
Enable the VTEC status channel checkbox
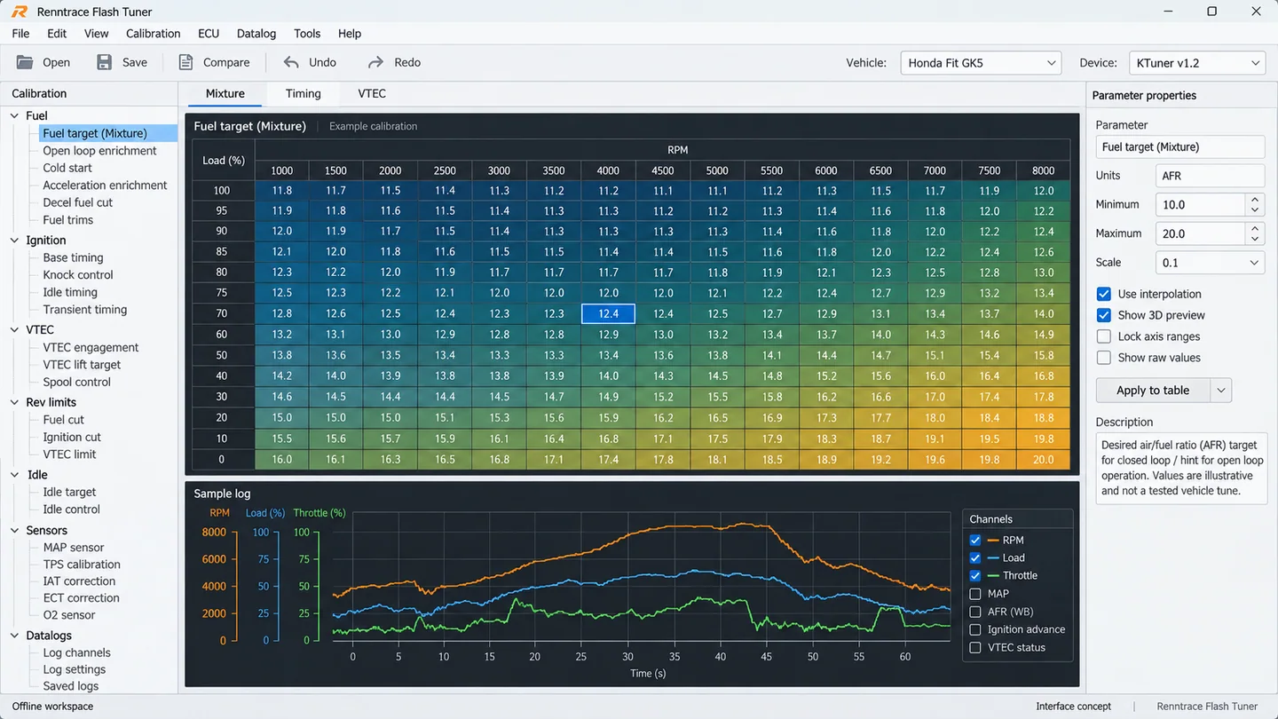point(975,647)
